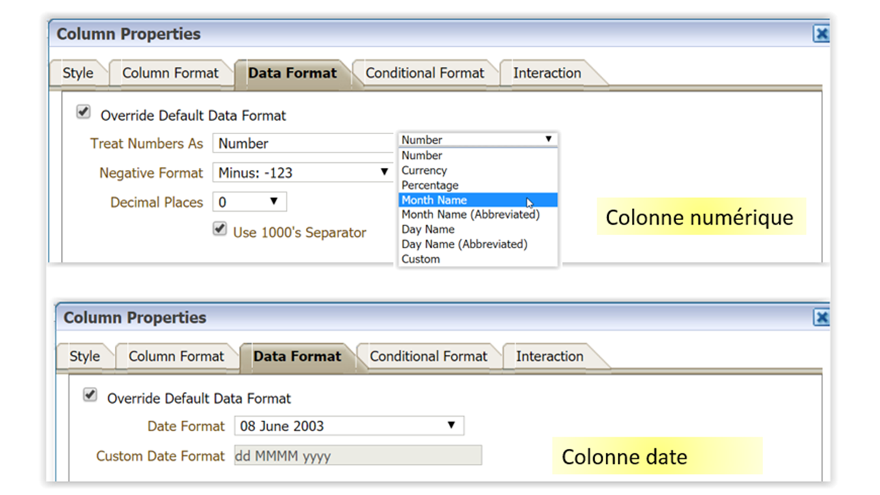Uncheck Use 1000's Separator checkbox
Screen dimensions: 880x495
(219, 229)
